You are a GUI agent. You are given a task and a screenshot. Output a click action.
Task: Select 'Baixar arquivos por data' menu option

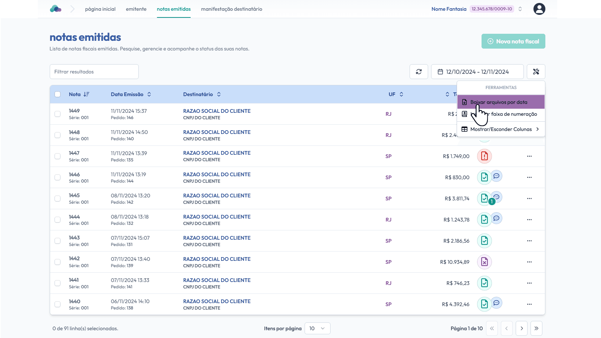pyautogui.click(x=497, y=102)
